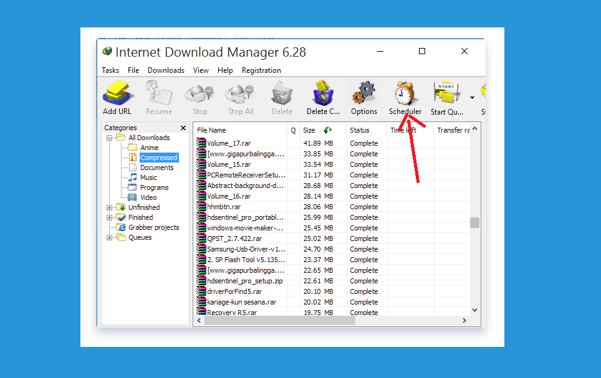
Task: Close the Categories panel
Action: 183,128
